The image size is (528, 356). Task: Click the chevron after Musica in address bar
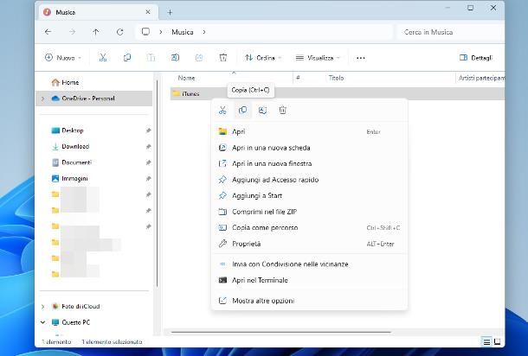(204, 32)
